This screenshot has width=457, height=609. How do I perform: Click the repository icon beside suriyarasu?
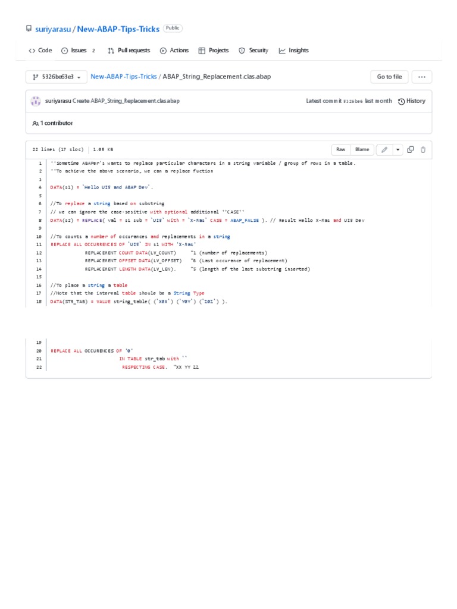[x=29, y=29]
